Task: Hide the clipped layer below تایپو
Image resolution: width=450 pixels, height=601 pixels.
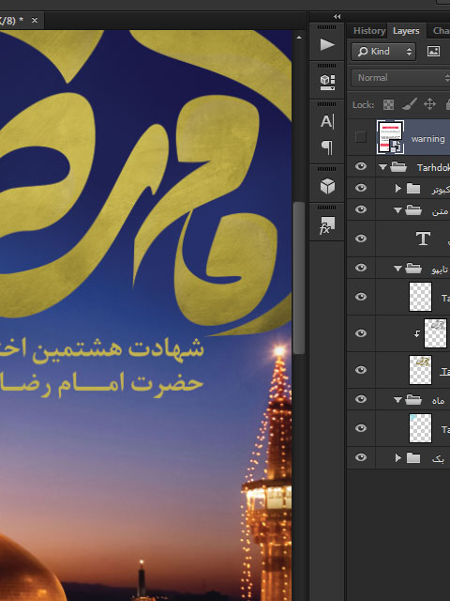Action: [x=360, y=333]
